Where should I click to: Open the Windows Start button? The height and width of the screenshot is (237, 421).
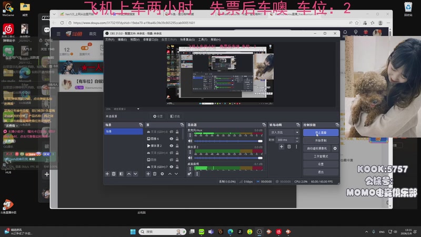pyautogui.click(x=133, y=232)
